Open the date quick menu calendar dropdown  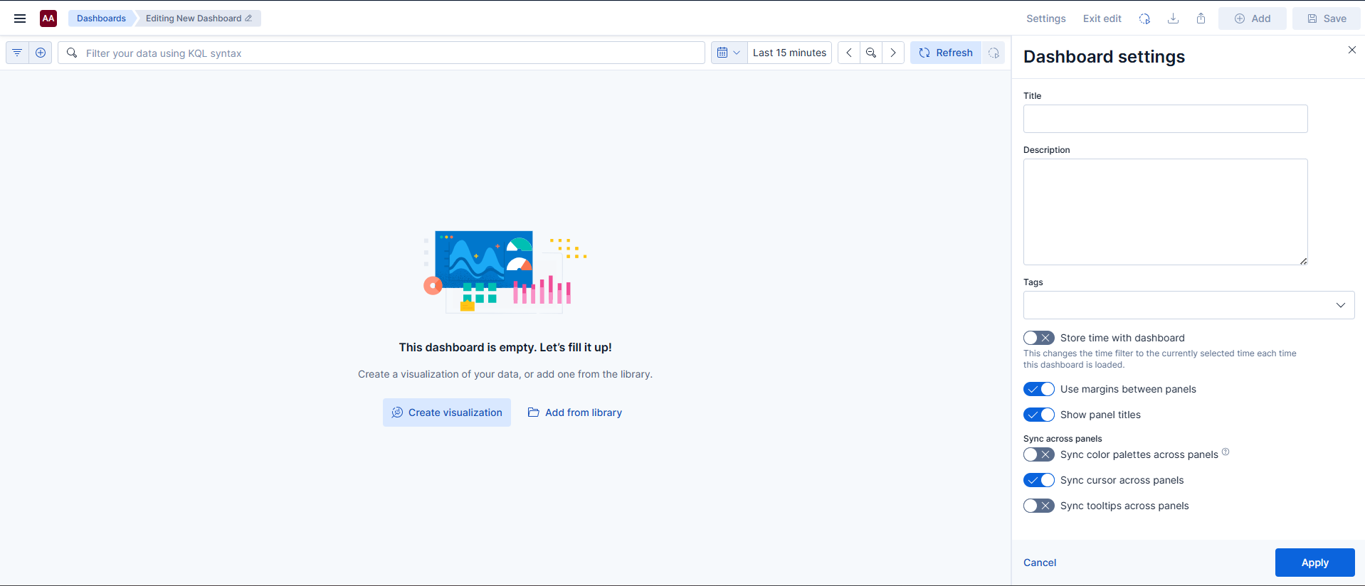[x=729, y=53]
